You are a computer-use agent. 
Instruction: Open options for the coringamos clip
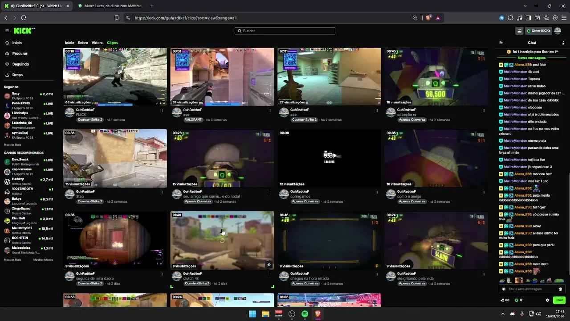pyautogui.click(x=377, y=192)
